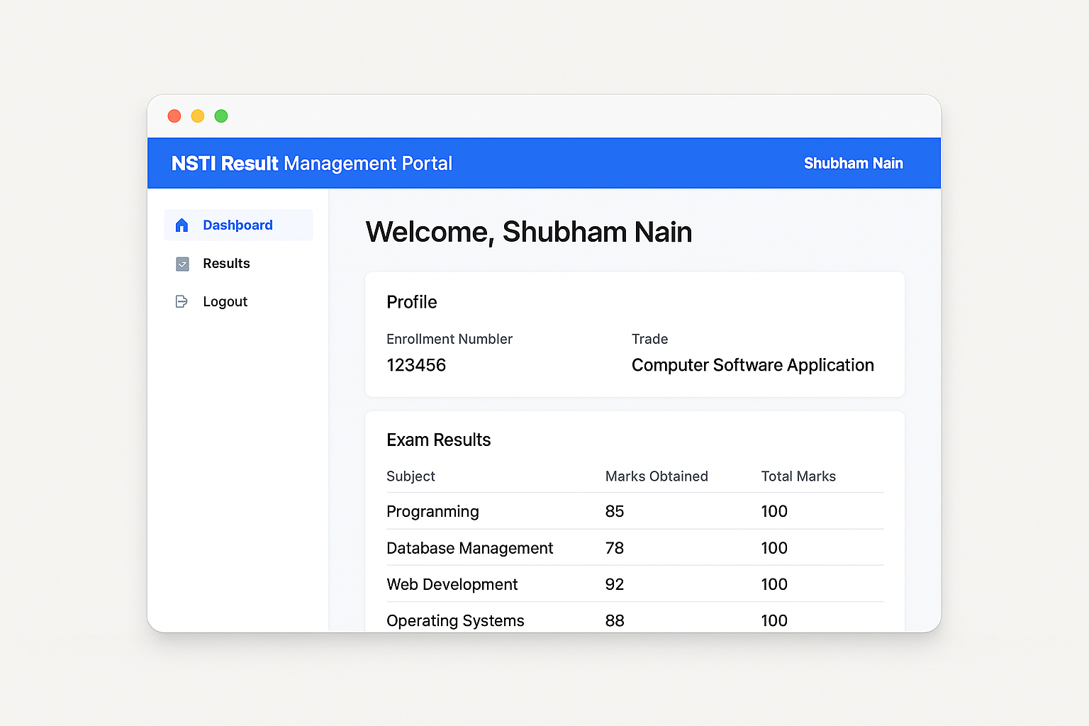Image resolution: width=1089 pixels, height=726 pixels.
Task: Click the red traffic light button
Action: 174,116
